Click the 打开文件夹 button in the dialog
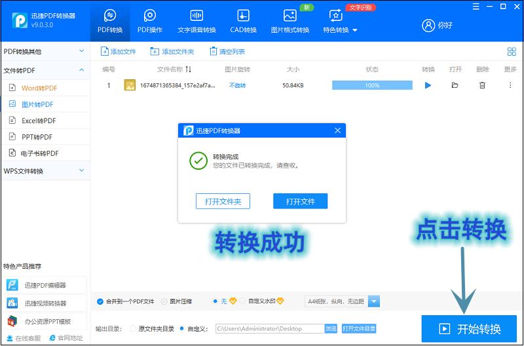The height and width of the screenshot is (346, 524). (223, 201)
